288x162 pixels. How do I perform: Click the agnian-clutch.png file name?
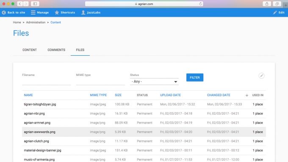click(x=36, y=141)
